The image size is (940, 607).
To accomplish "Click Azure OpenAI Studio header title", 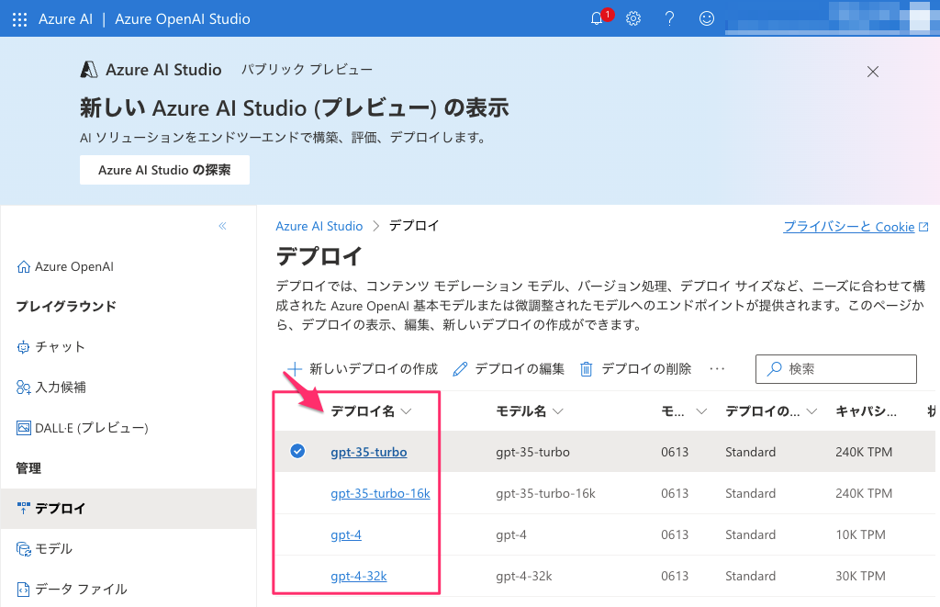I will (183, 19).
